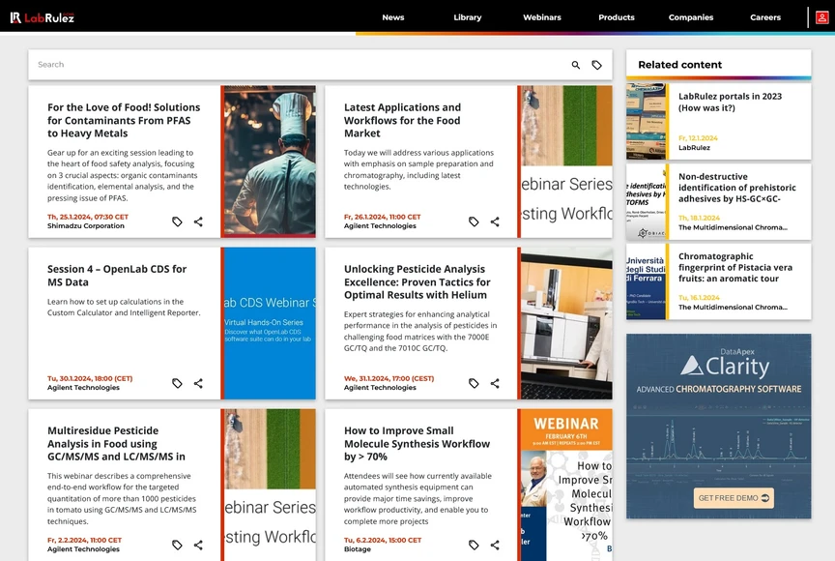The height and width of the screenshot is (561, 835).
Task: Click Agilent Technologies under Pesticide Helium webinar
Action: coord(380,387)
